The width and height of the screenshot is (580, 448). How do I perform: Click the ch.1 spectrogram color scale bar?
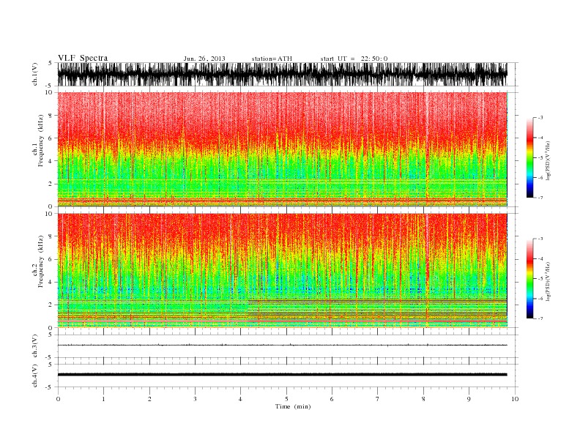click(530, 158)
